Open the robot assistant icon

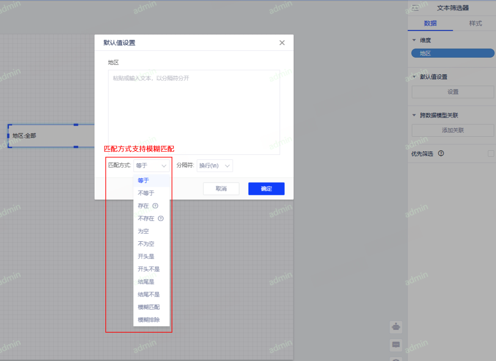click(x=396, y=327)
